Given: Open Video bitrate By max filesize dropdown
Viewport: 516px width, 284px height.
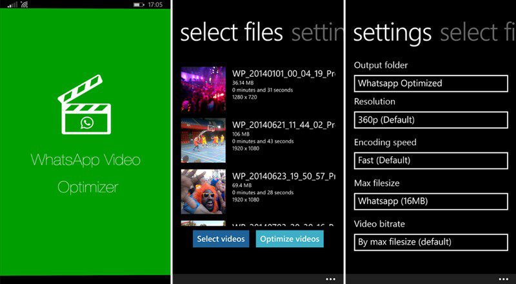Looking at the screenshot, I should click(431, 242).
